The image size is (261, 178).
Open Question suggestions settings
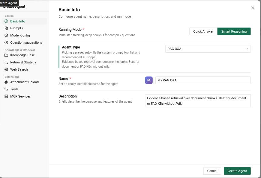tap(24, 42)
